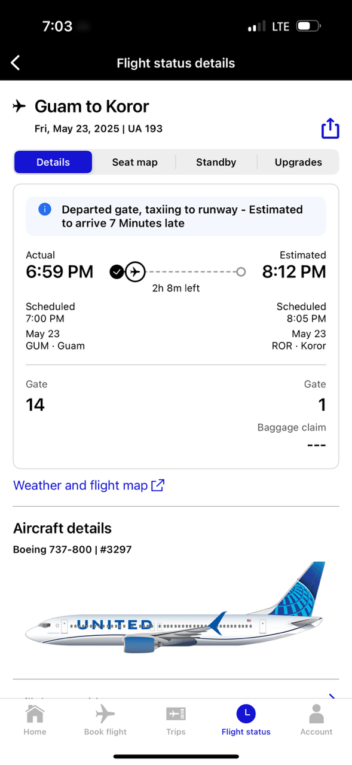352x765 pixels.
Task: Open Book flight airplane icon
Action: [x=105, y=714]
